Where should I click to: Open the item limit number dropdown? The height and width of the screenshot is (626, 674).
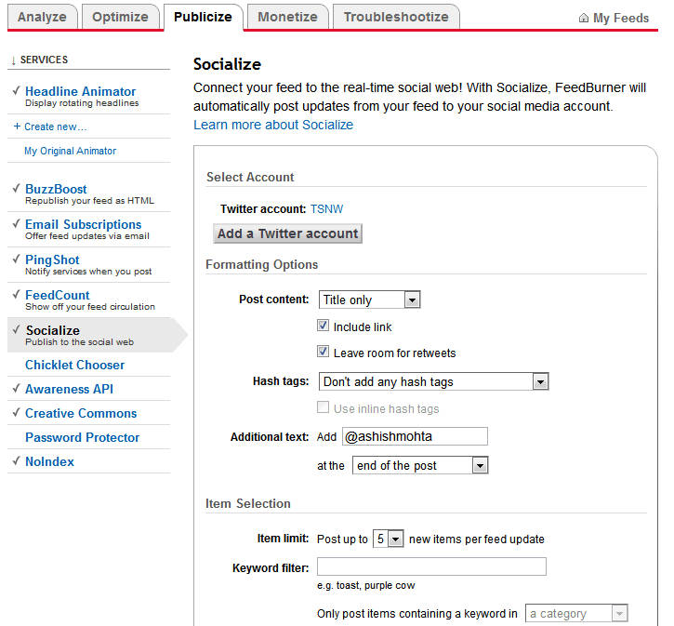[x=388, y=539]
